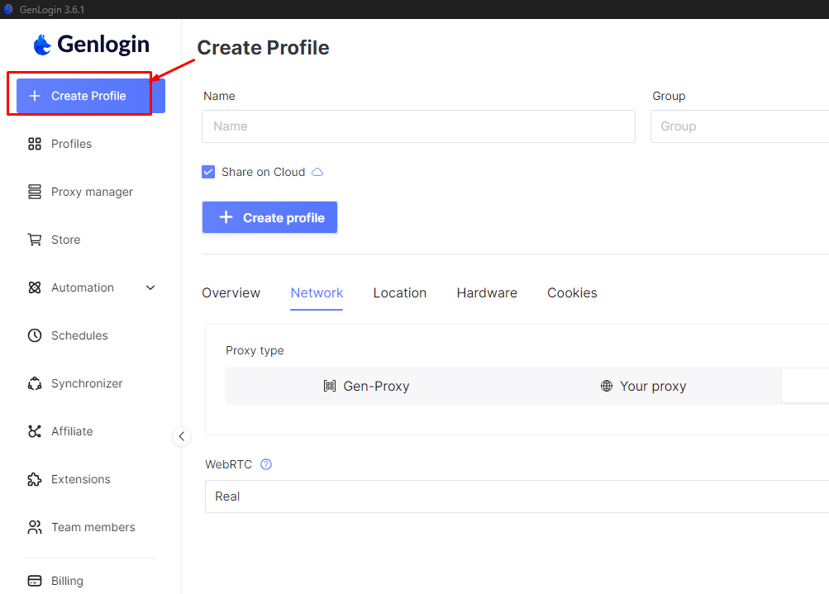829x594 pixels.
Task: Switch to the Hardware tab
Action: (x=487, y=292)
